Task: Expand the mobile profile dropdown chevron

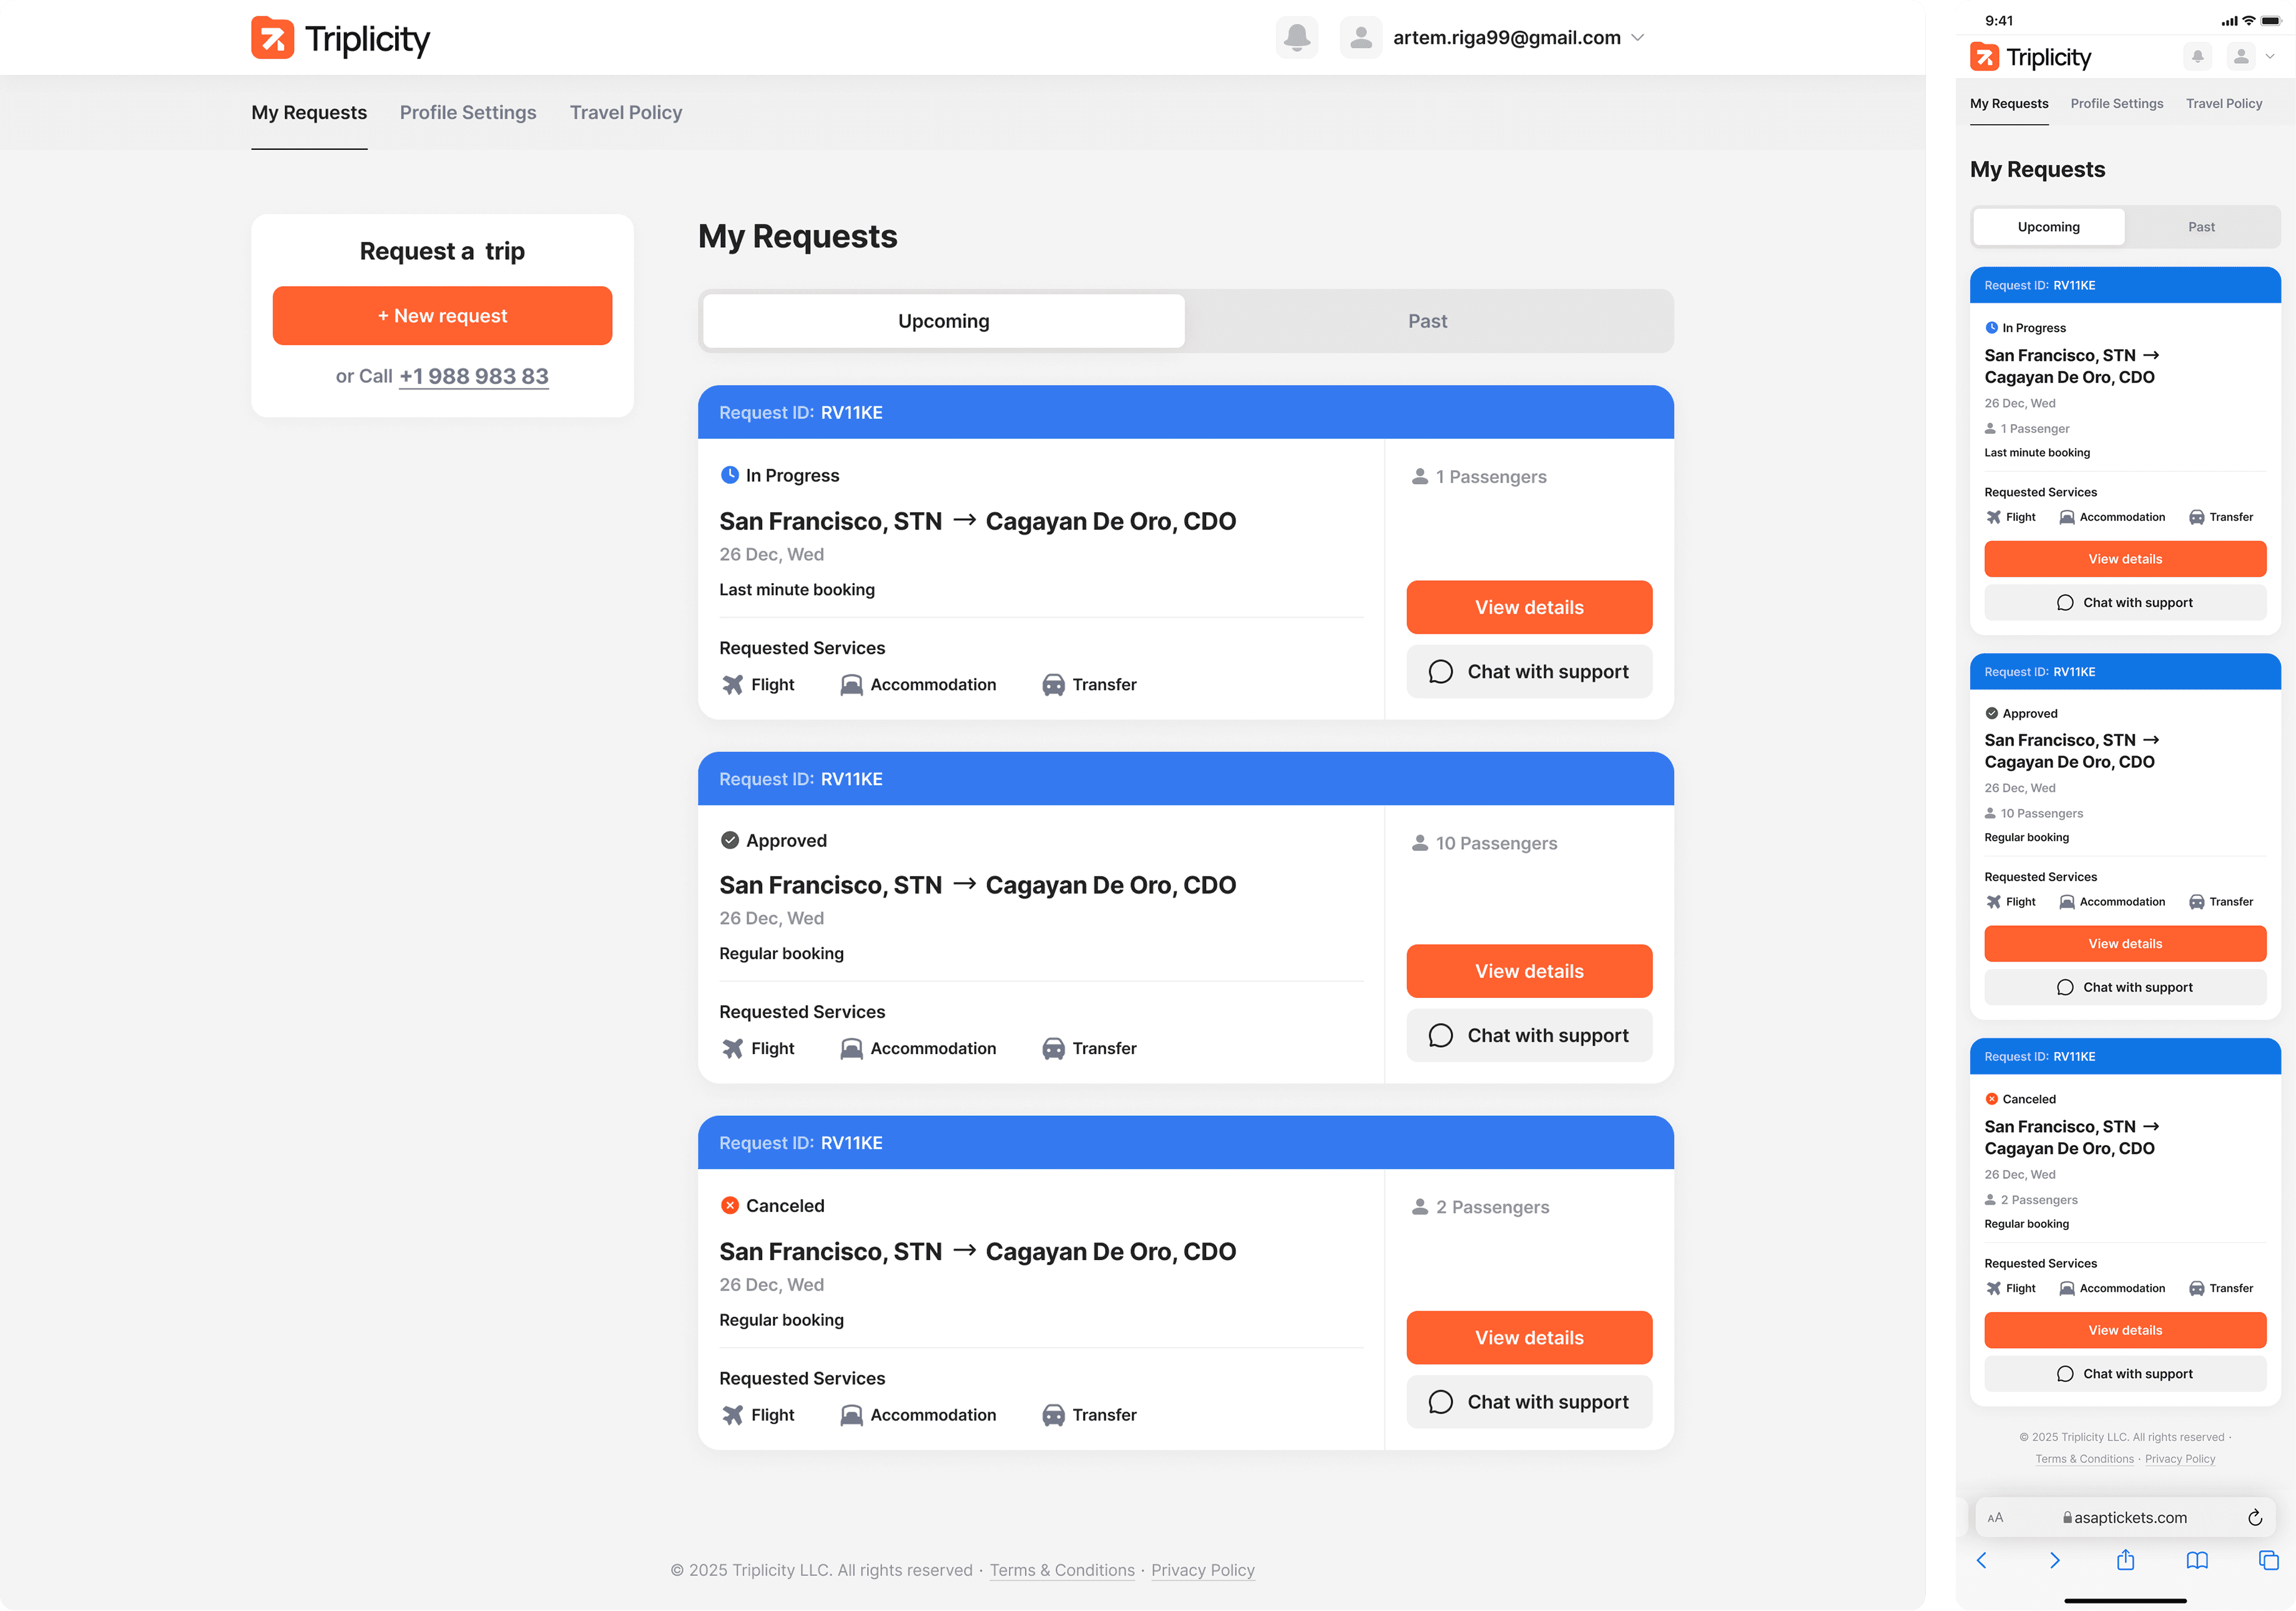Action: pyautogui.click(x=2269, y=57)
